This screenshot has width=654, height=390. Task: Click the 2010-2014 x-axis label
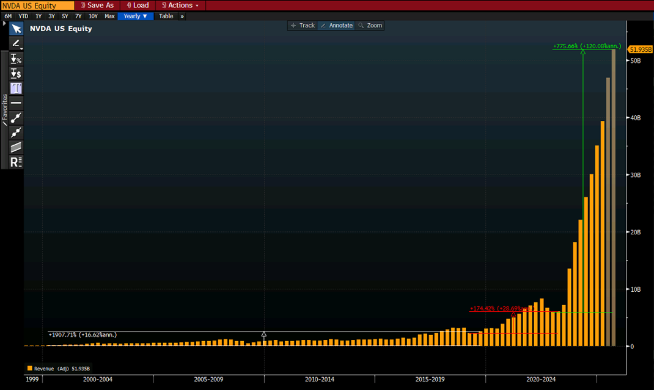coord(320,379)
